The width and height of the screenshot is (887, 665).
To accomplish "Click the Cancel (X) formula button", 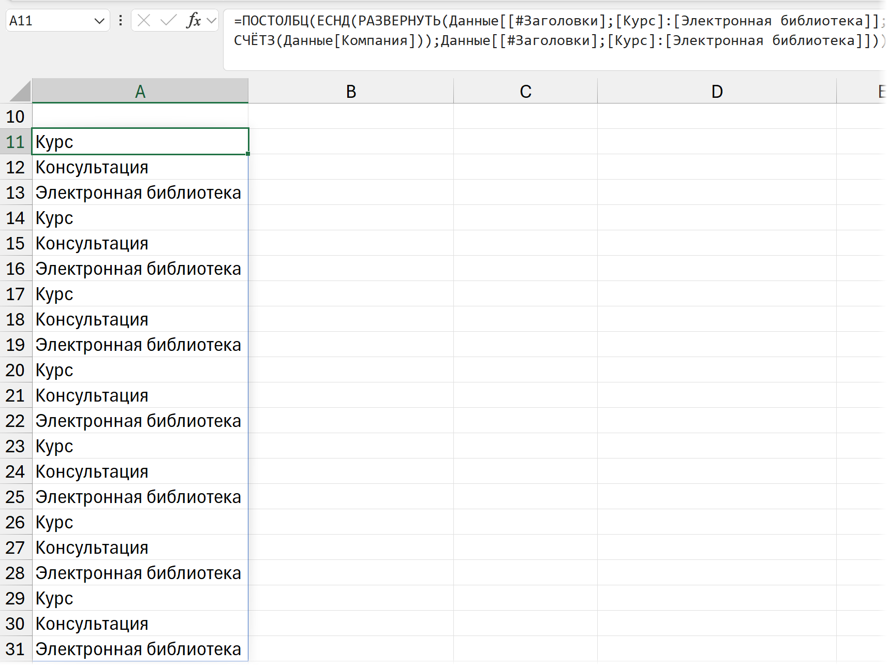I will [x=144, y=21].
